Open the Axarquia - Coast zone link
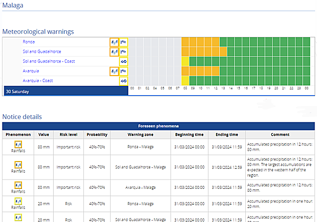 coord(38,81)
